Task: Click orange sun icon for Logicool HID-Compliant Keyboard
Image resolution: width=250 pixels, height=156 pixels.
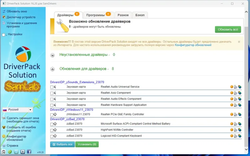Action: [232, 136]
